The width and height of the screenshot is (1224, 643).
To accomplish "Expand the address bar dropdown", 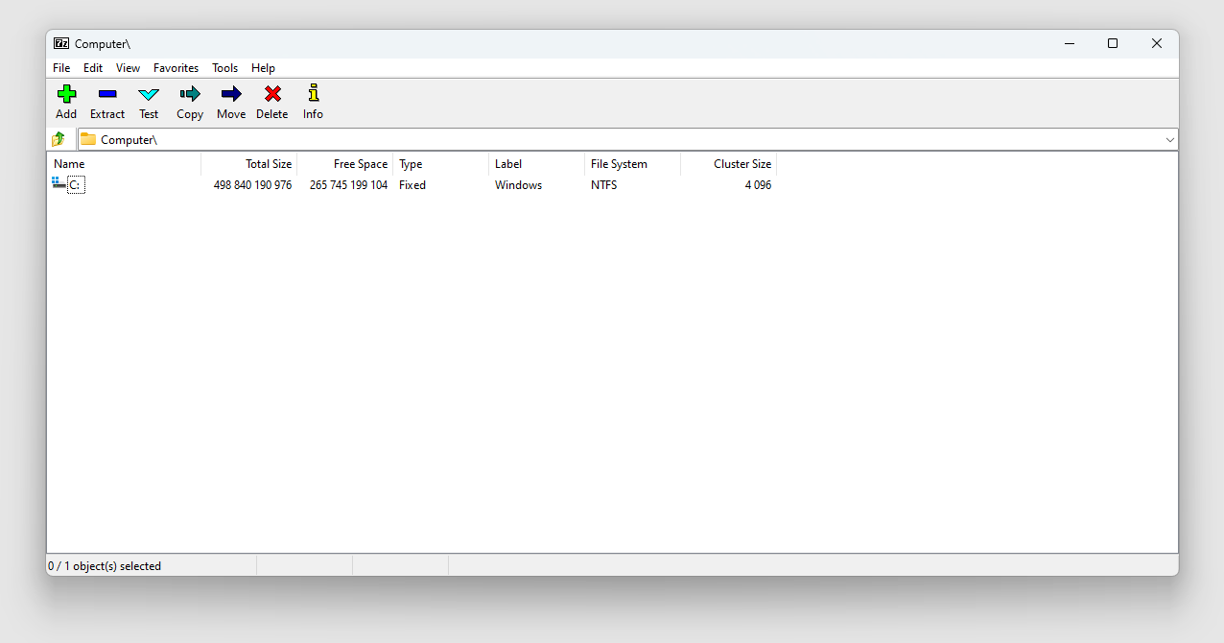I will 1169,140.
